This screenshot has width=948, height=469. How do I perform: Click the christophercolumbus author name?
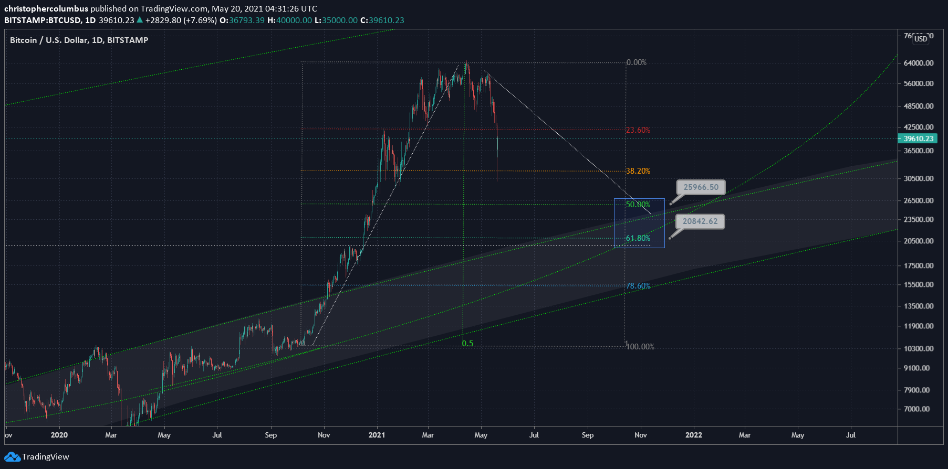coord(46,9)
